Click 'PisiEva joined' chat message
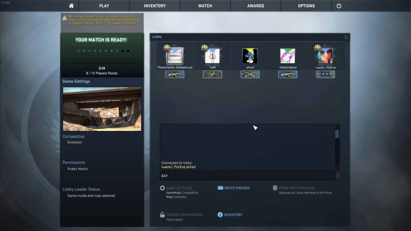 pyautogui.click(x=178, y=167)
